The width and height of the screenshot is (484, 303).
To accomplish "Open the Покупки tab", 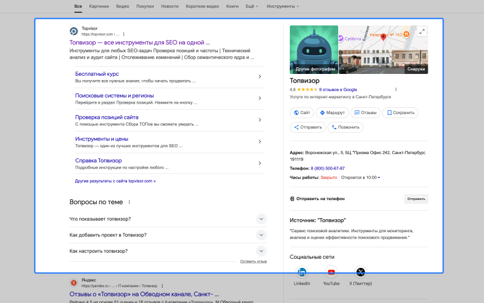I will pos(145,6).
